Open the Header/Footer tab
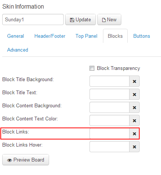This screenshot has height=175, width=161. pyautogui.click(x=50, y=36)
